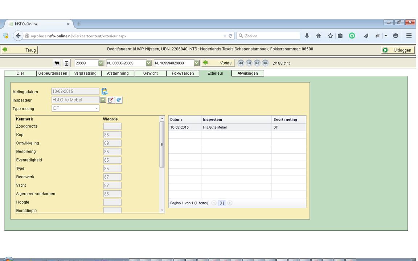Click the Kenmerk list scroll-down arrow

click(162, 210)
